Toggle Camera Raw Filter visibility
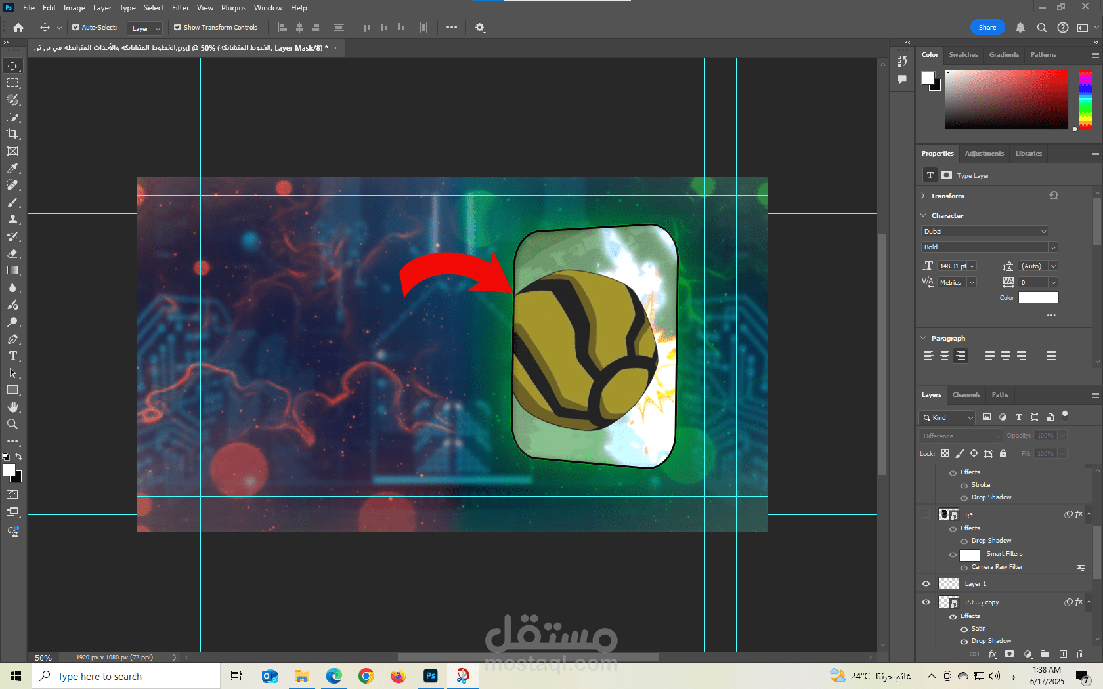 [964, 568]
